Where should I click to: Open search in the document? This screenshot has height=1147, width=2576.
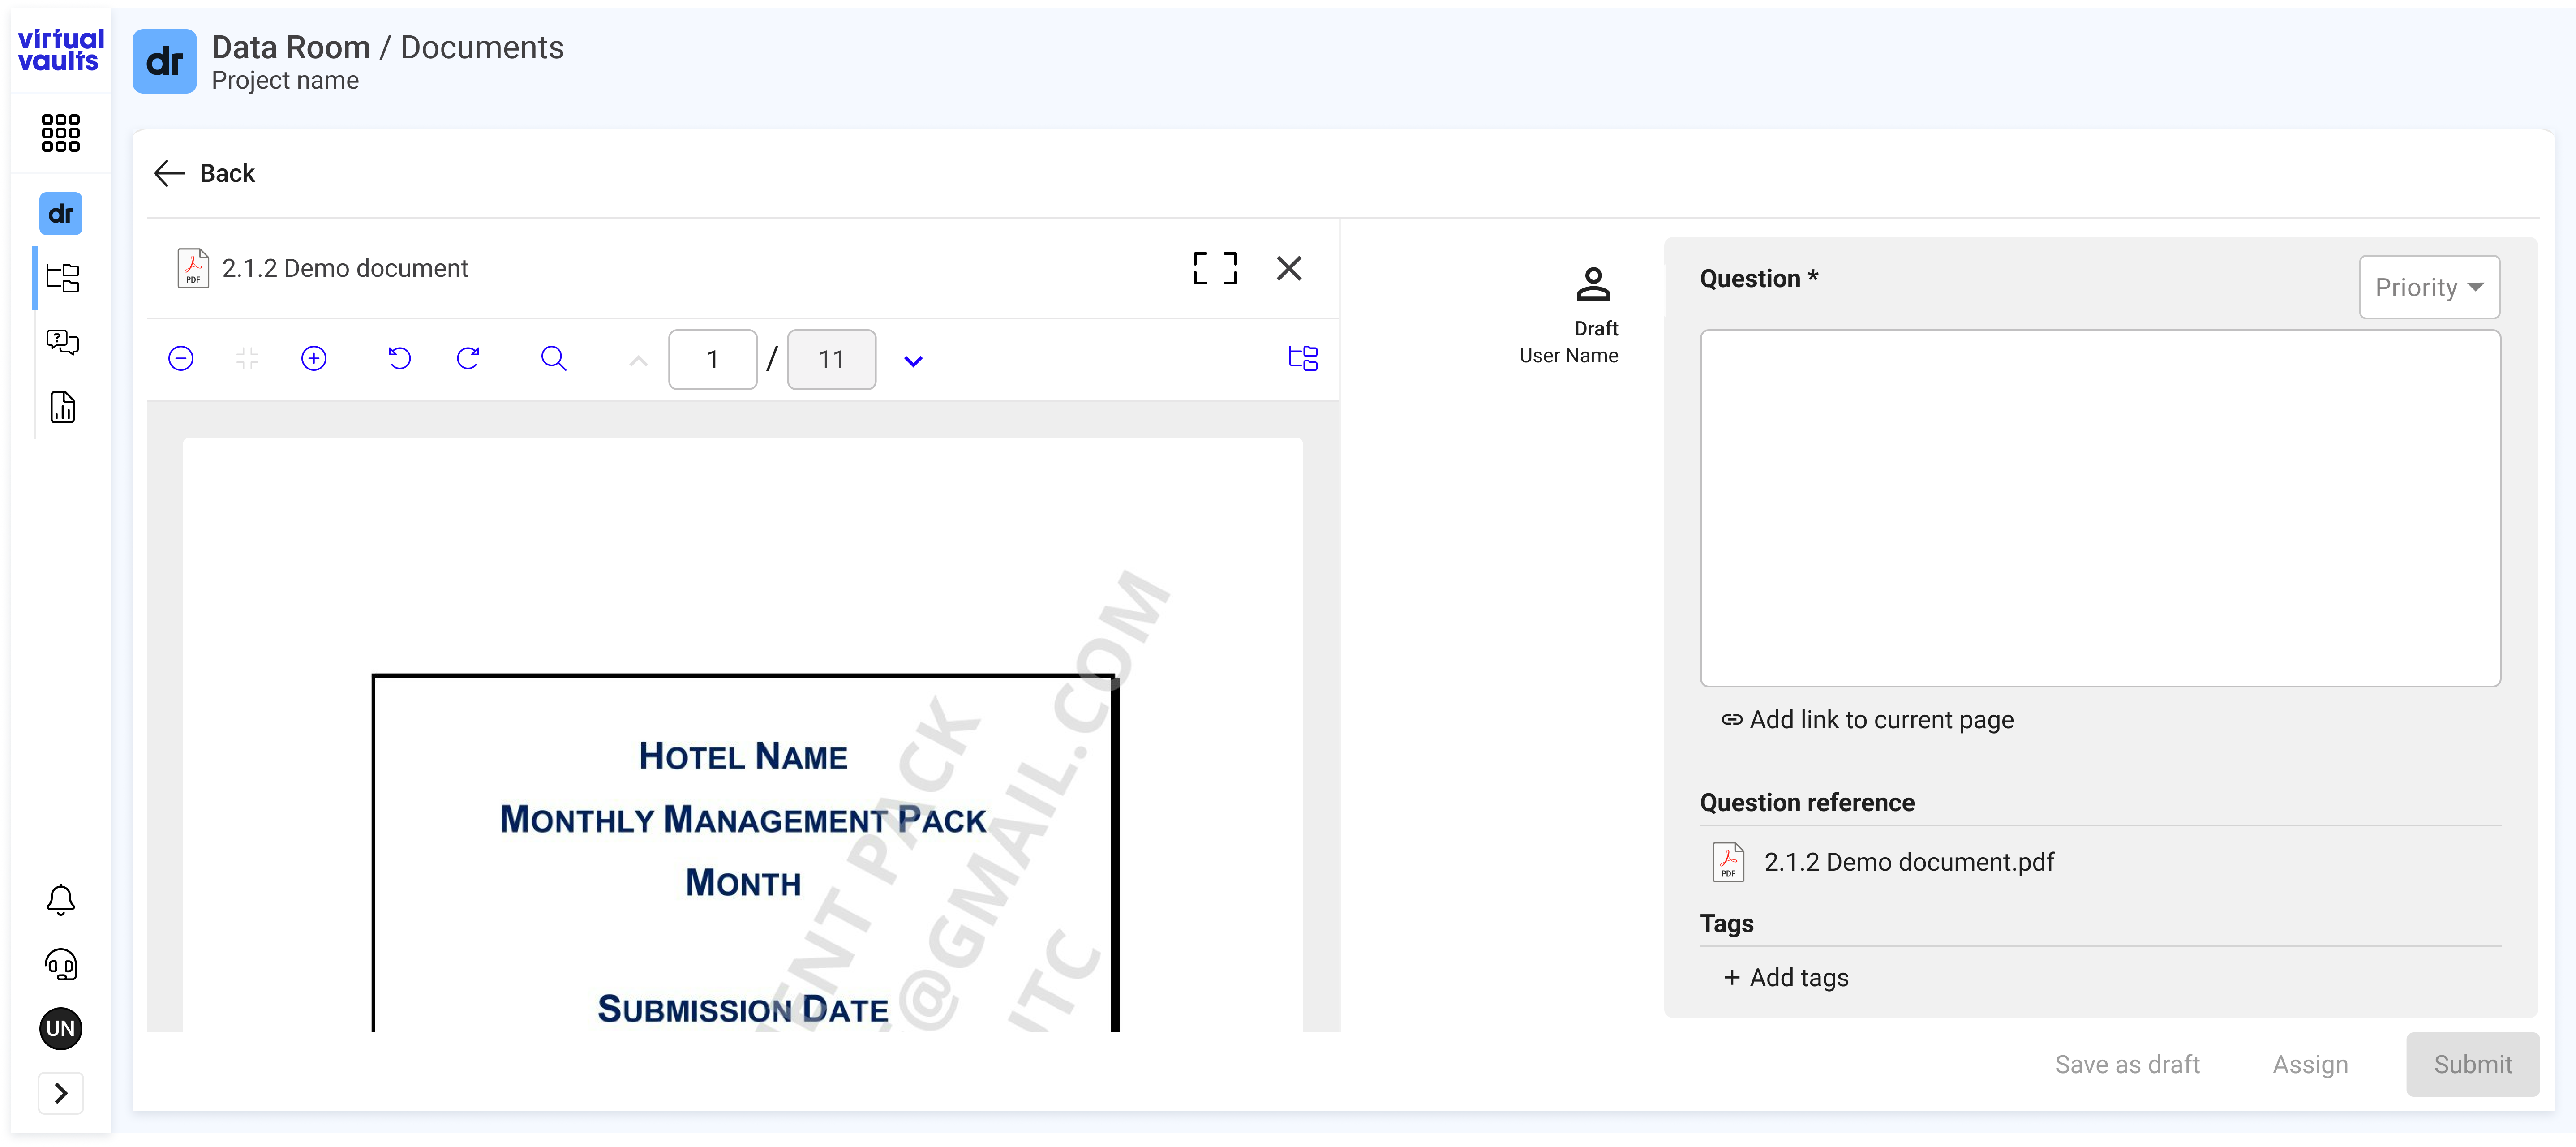coord(553,358)
